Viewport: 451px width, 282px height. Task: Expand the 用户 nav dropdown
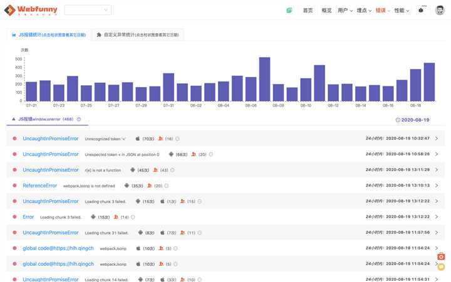pyautogui.click(x=345, y=11)
